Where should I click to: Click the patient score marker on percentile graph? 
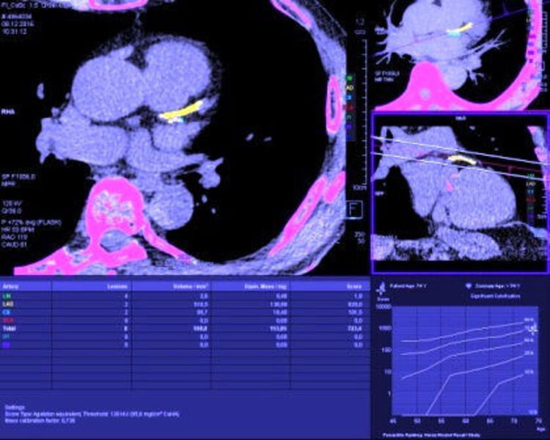(x=535, y=330)
